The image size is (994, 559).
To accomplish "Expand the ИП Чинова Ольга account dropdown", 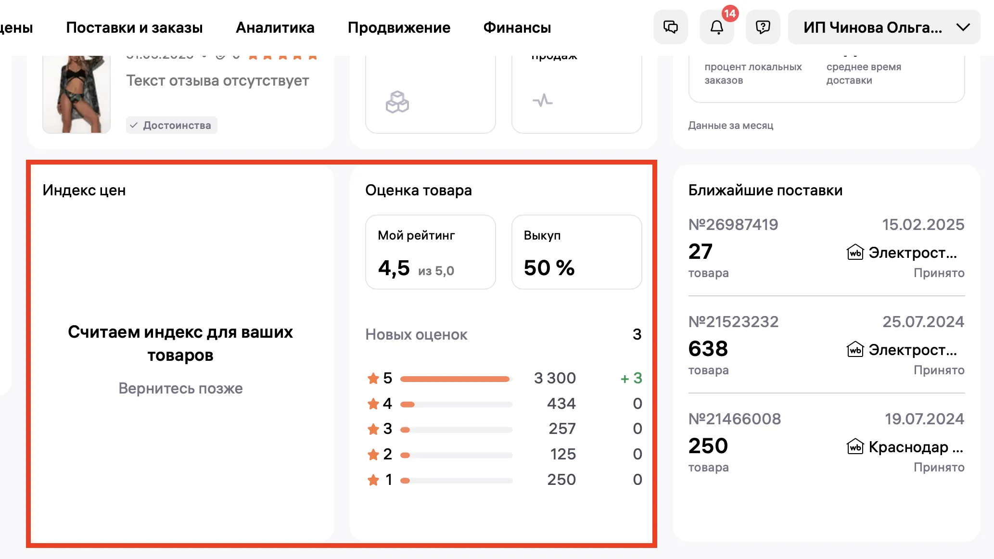I will [884, 27].
